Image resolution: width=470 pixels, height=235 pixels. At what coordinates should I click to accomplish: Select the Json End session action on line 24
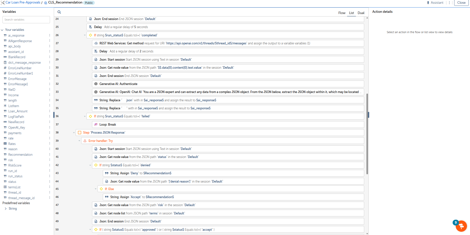(x=225, y=19)
